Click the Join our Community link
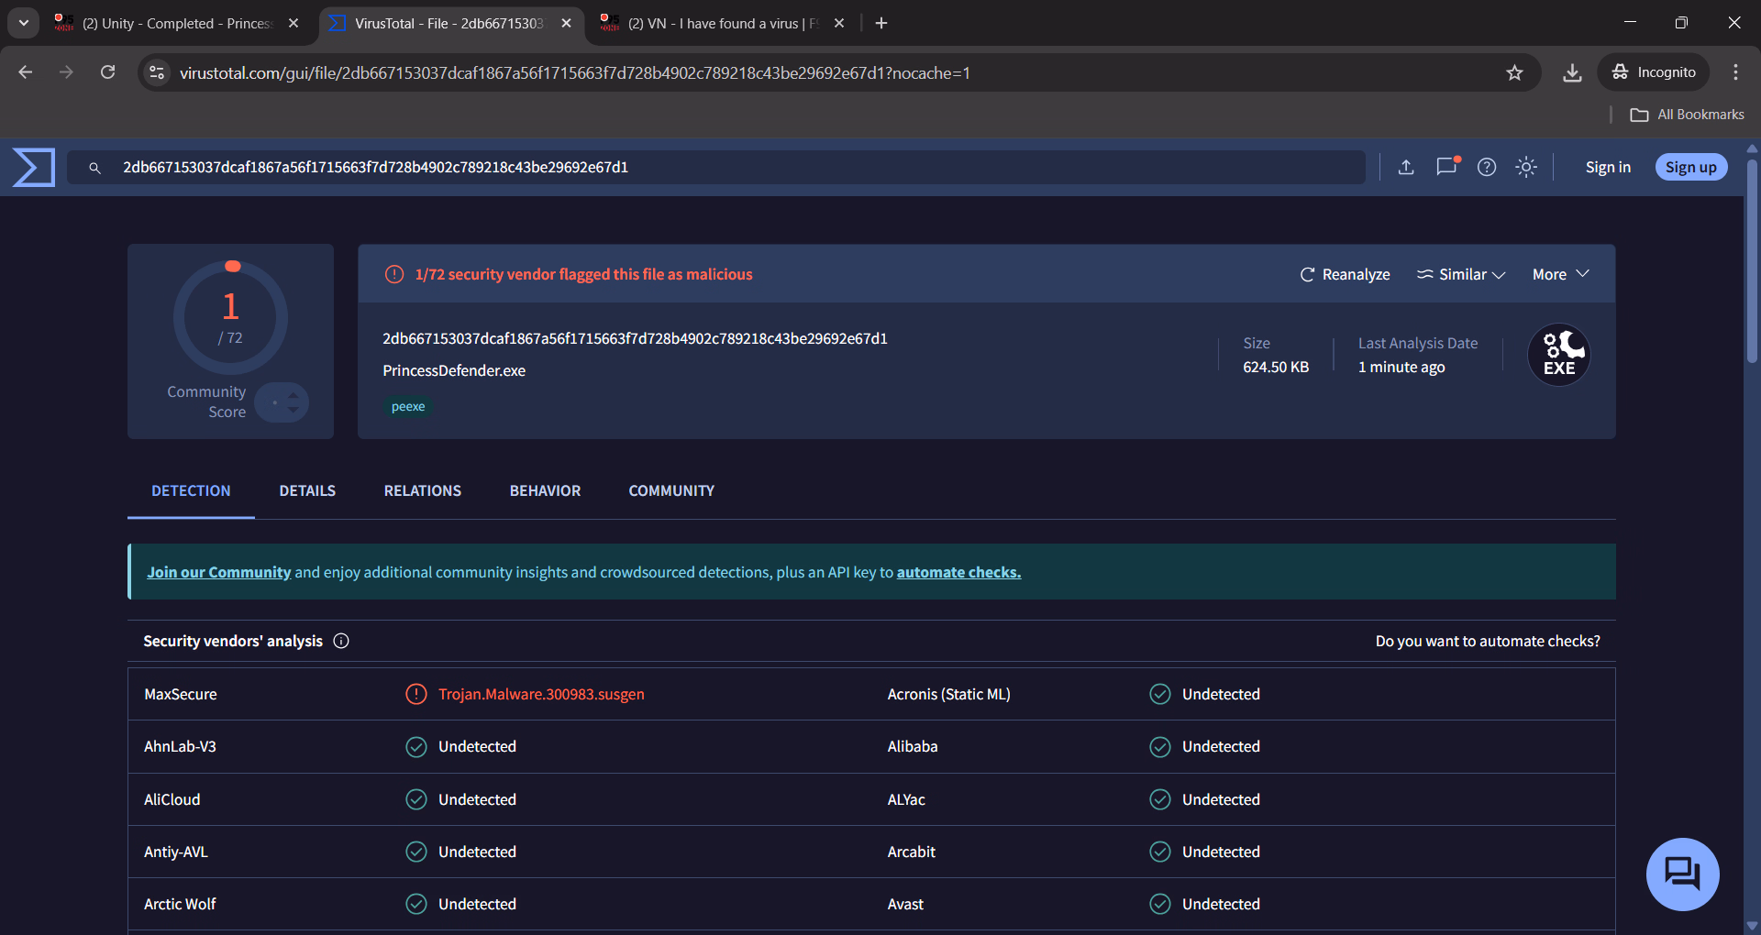Screen dimensions: 1761x935 218,572
